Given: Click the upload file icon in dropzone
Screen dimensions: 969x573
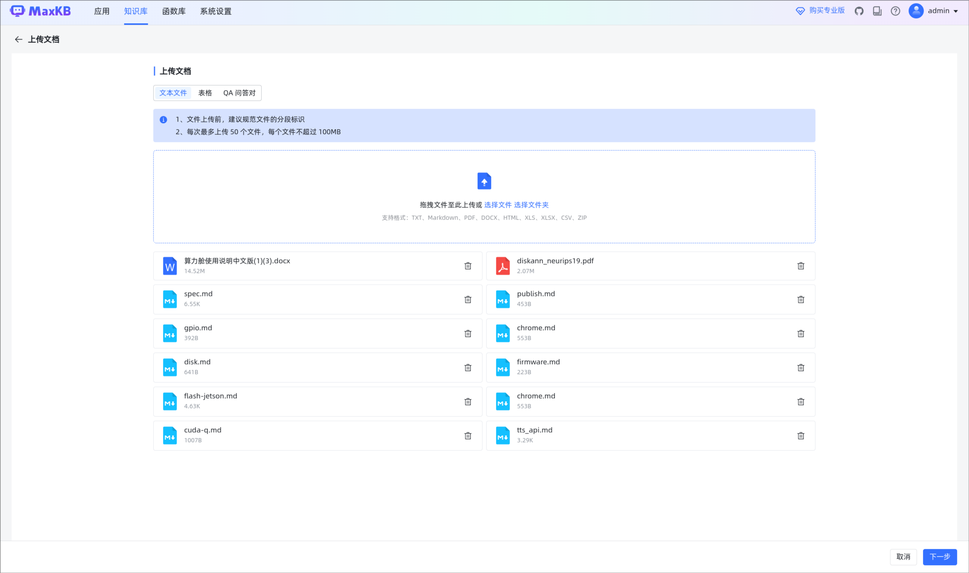Looking at the screenshot, I should tap(484, 181).
